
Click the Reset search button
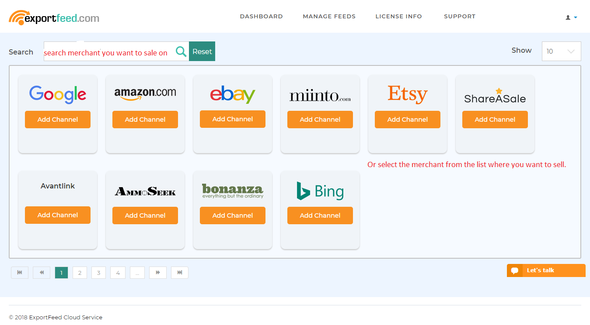point(202,51)
